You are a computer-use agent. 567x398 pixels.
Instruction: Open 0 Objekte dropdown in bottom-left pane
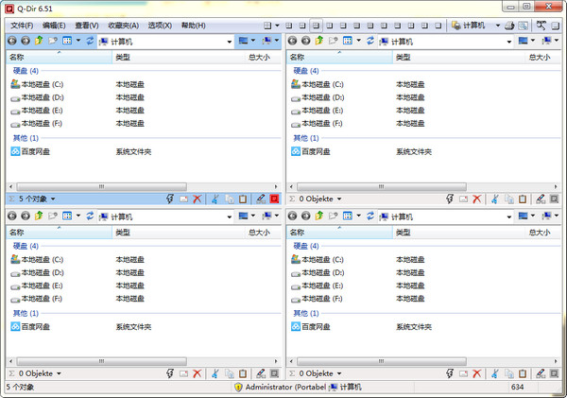point(59,373)
